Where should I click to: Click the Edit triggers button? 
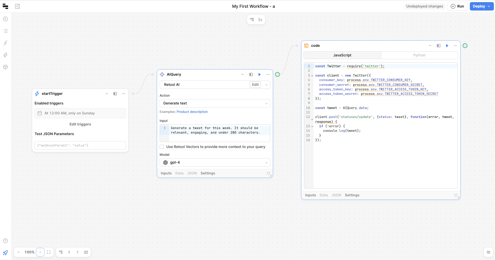point(80,124)
